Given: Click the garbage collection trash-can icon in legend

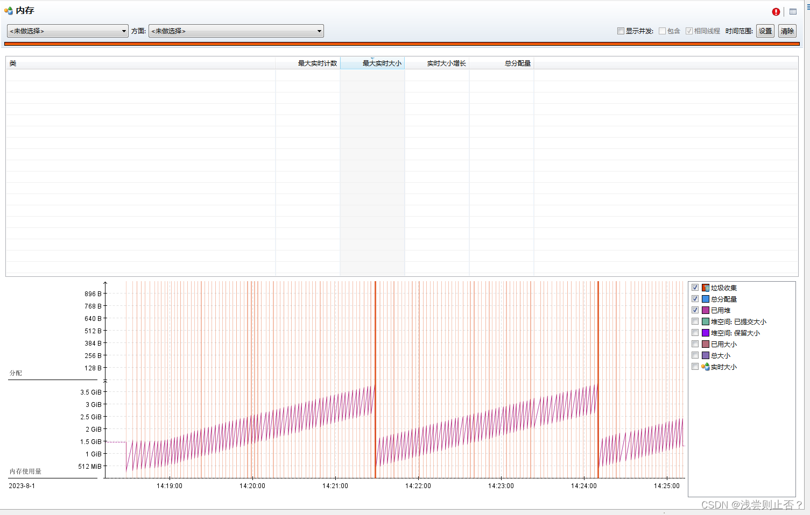Looking at the screenshot, I should [x=706, y=288].
